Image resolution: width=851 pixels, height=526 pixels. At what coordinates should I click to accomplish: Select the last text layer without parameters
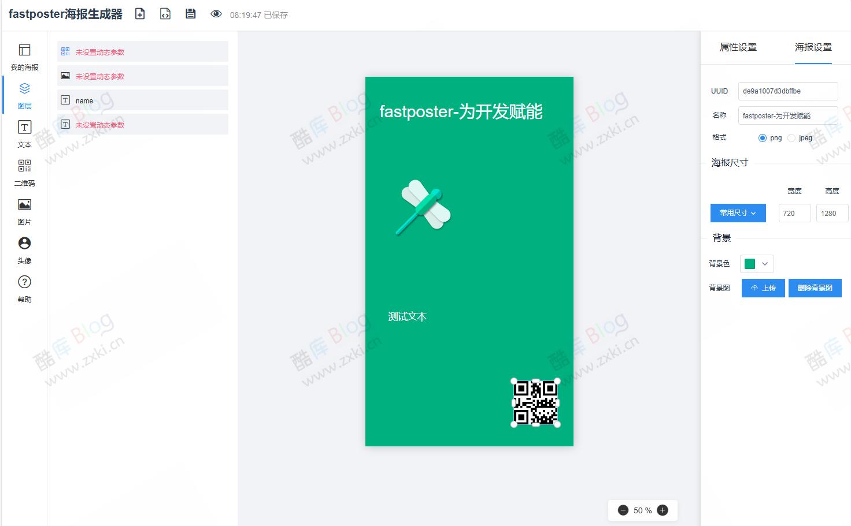(x=143, y=124)
